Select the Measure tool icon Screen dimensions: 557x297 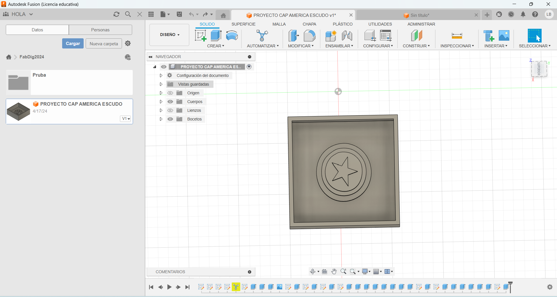[457, 36]
